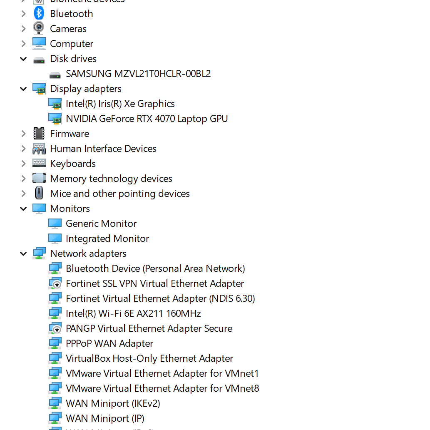
Task: Click the Mice and pointing devices icon
Action: (x=39, y=193)
